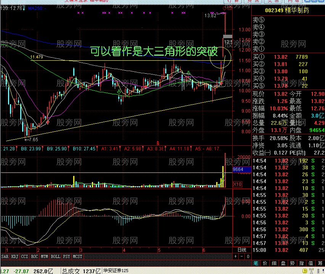Click the 华安证券125 status bar entry
Image resolution: width=325 pixels, height=274 pixels.
pyautogui.click(x=116, y=271)
